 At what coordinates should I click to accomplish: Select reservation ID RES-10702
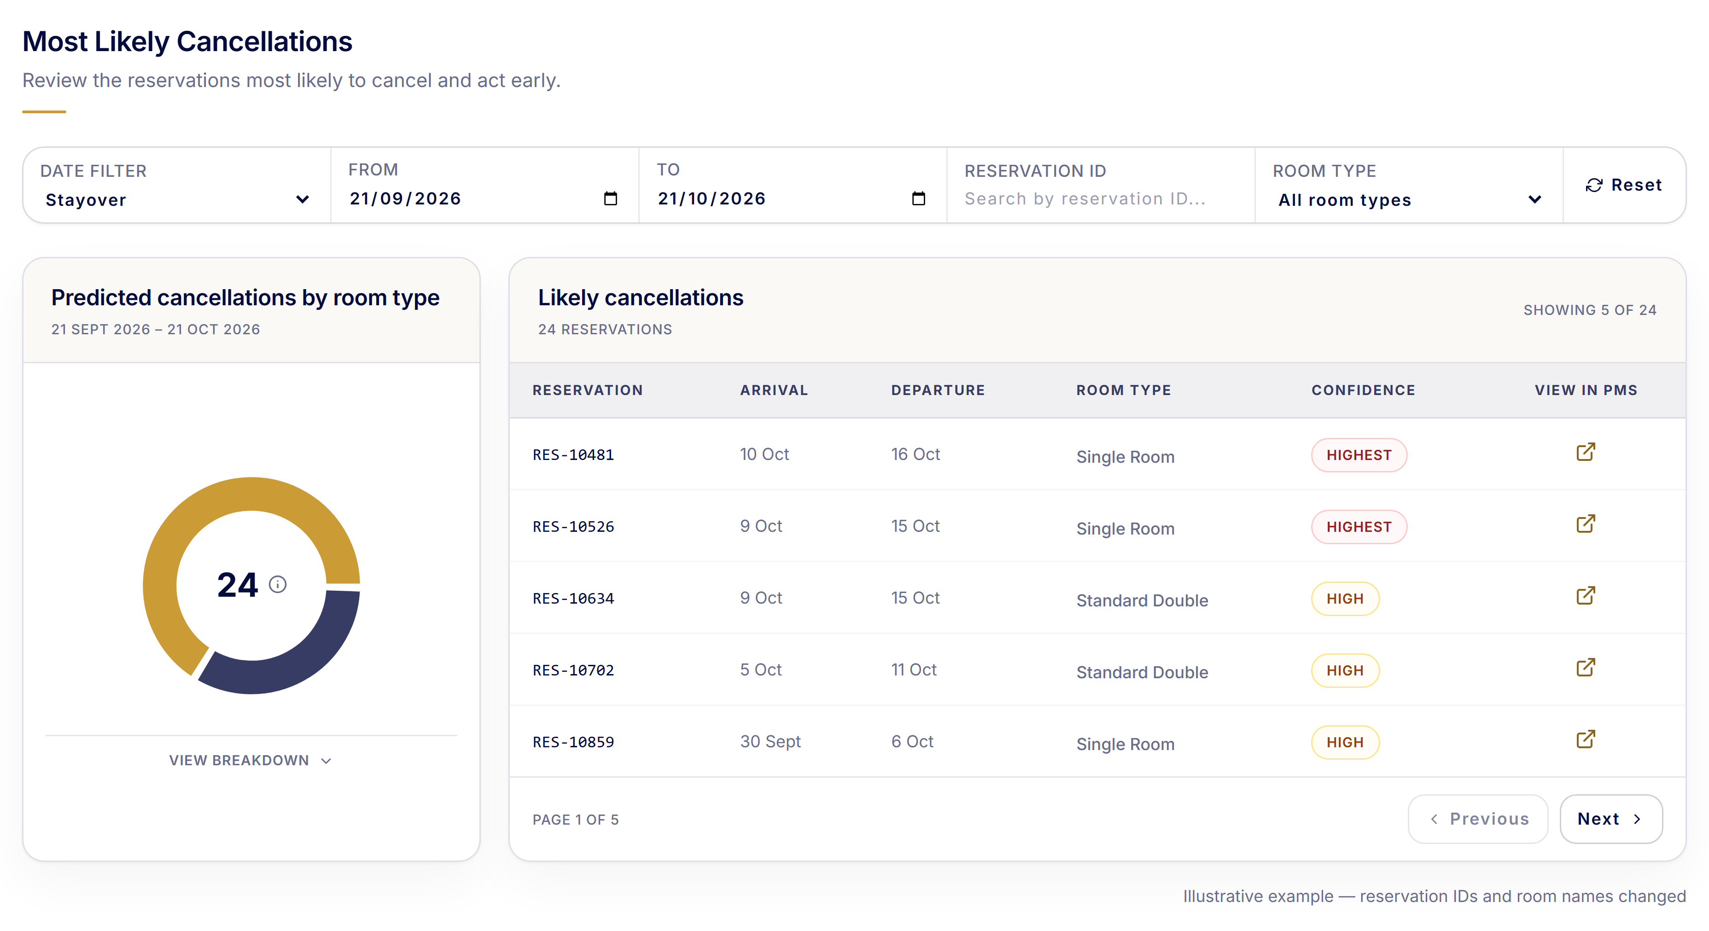click(573, 670)
